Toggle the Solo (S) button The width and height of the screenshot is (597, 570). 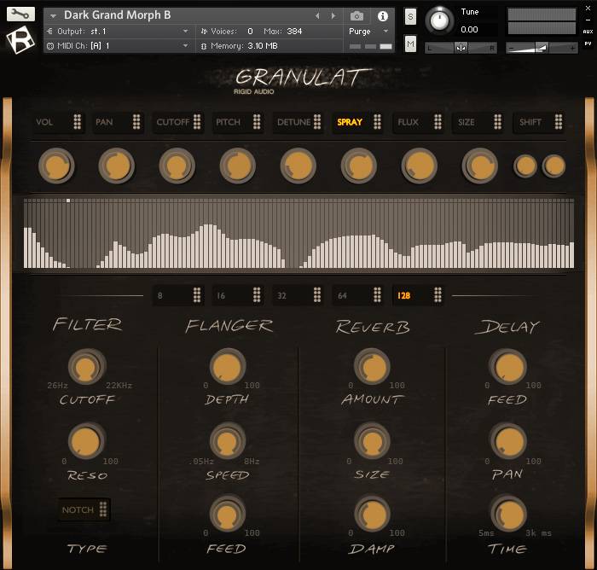point(410,16)
